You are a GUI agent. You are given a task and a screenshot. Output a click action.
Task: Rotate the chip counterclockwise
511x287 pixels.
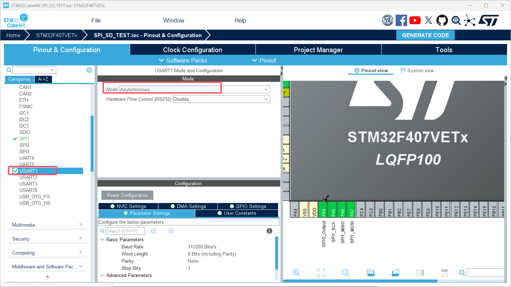point(395,272)
